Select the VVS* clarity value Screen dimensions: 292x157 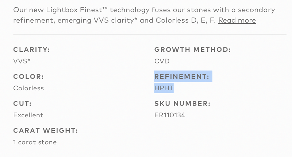pyautogui.click(x=22, y=61)
